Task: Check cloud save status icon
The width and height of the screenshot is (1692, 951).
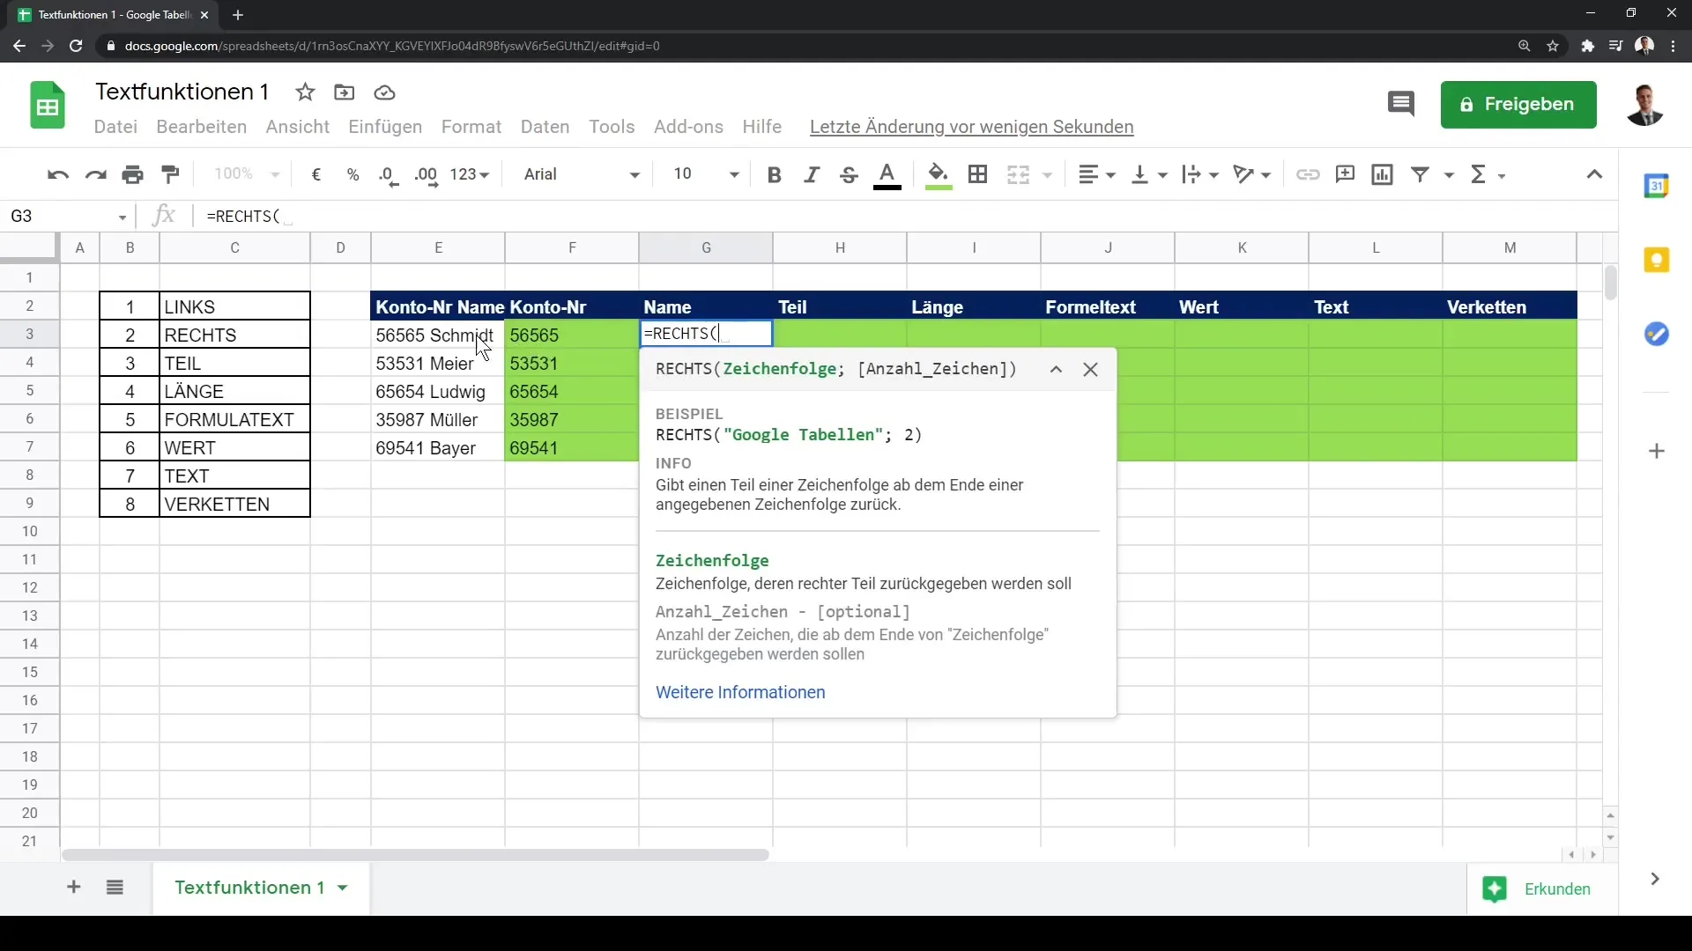Action: pyautogui.click(x=384, y=92)
